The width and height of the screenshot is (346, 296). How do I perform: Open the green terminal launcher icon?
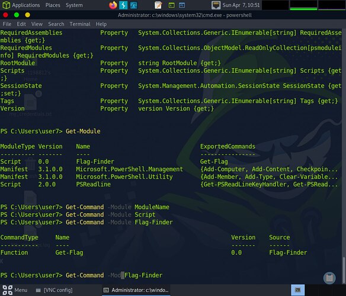click(x=171, y=5)
